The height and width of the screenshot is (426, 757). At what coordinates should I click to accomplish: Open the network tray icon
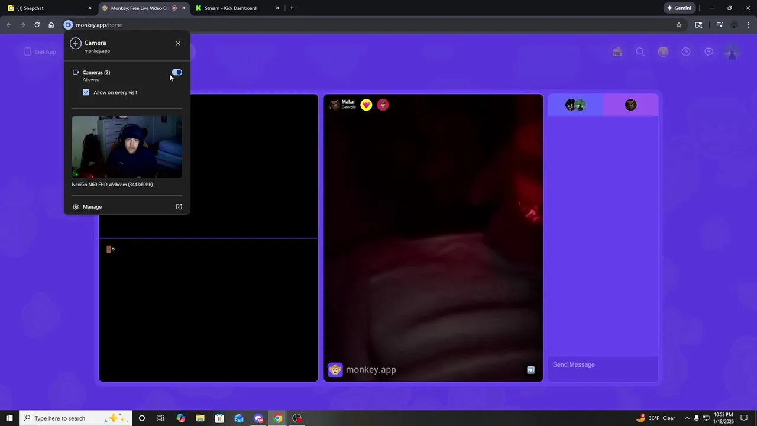point(706,418)
